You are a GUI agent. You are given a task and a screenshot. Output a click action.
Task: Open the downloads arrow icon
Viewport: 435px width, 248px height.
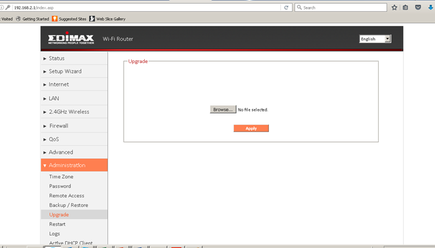(x=431, y=7)
